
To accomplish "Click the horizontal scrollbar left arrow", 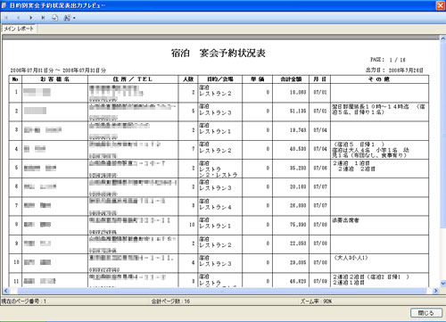I will [x=5, y=291].
